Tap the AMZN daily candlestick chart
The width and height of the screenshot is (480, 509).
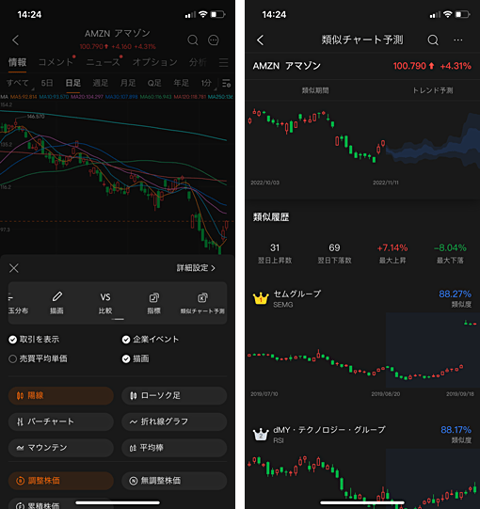[x=117, y=178]
